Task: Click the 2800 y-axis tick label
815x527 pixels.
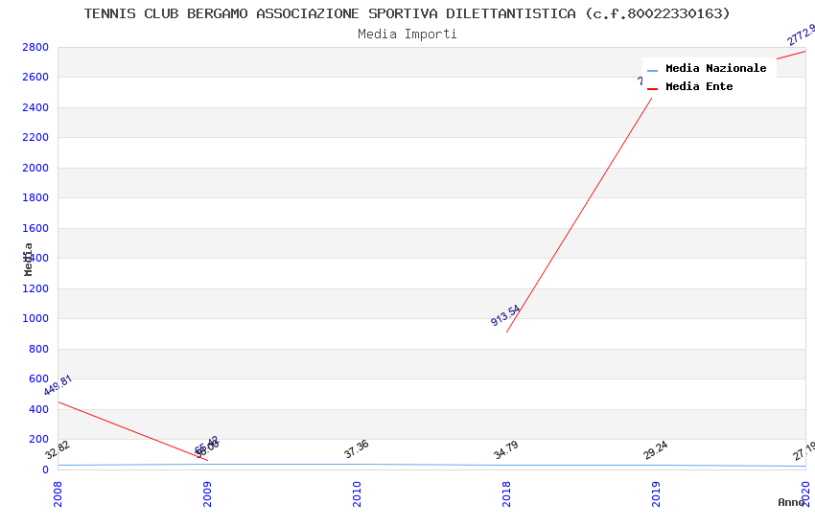Action: (35, 47)
